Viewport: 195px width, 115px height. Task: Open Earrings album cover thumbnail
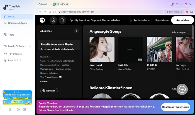[x=185, y=49]
